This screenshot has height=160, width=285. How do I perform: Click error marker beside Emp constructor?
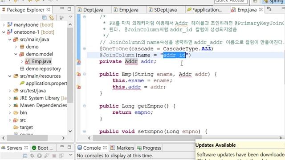coord(79,74)
